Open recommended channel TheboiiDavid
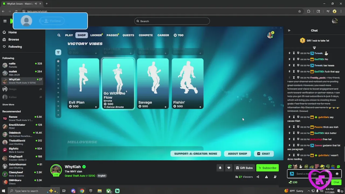Image resolution: width=345 pixels, height=194 pixels. click(x=22, y=142)
